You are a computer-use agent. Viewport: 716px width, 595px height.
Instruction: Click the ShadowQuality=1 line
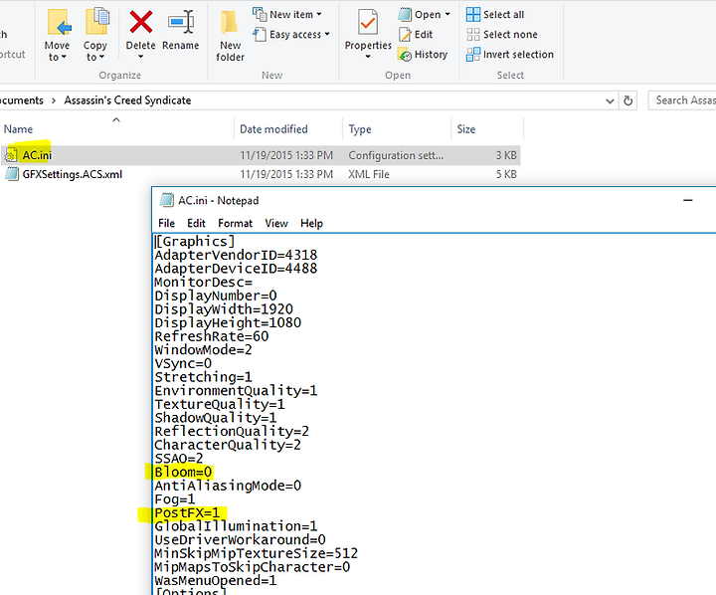(x=216, y=418)
